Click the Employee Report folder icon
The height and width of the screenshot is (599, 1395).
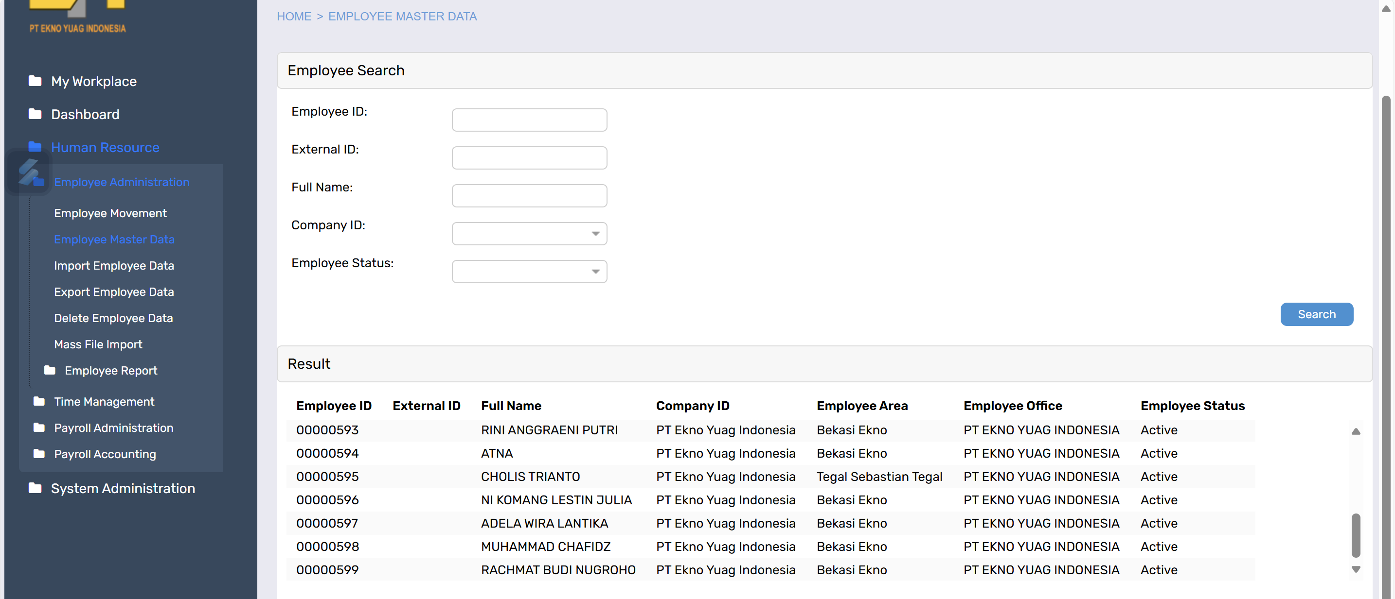(x=50, y=370)
